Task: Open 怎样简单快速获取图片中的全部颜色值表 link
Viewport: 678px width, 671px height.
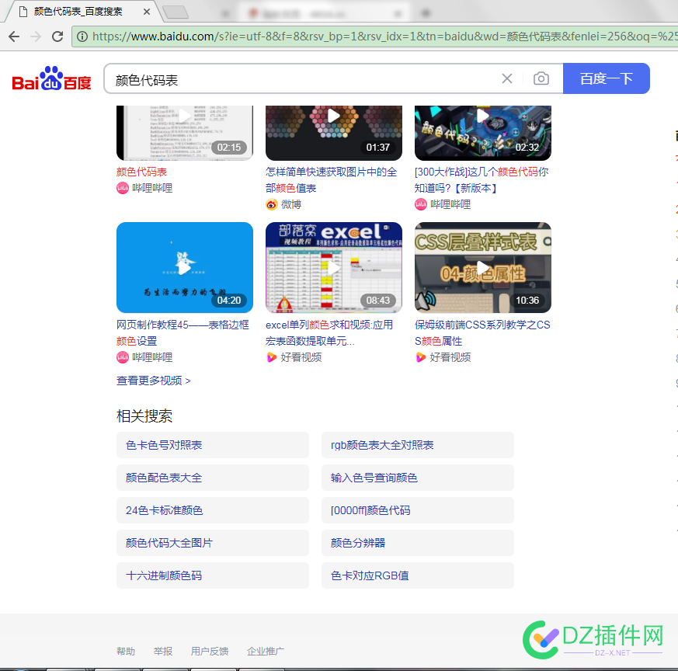Action: [331, 180]
